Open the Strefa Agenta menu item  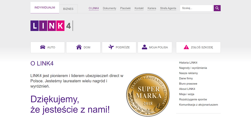pos(168,8)
